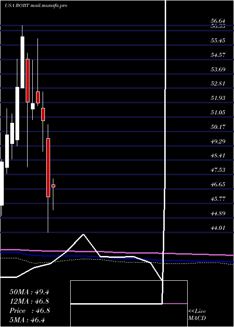Click the '12MA : 46.8' readout
The image size is (234, 327).
[x=29, y=301]
